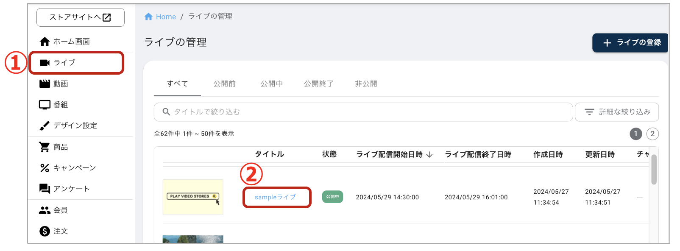Click the 2024/05/29 14:30:00 start time cell
This screenshot has width=680, height=251.
pos(387,197)
